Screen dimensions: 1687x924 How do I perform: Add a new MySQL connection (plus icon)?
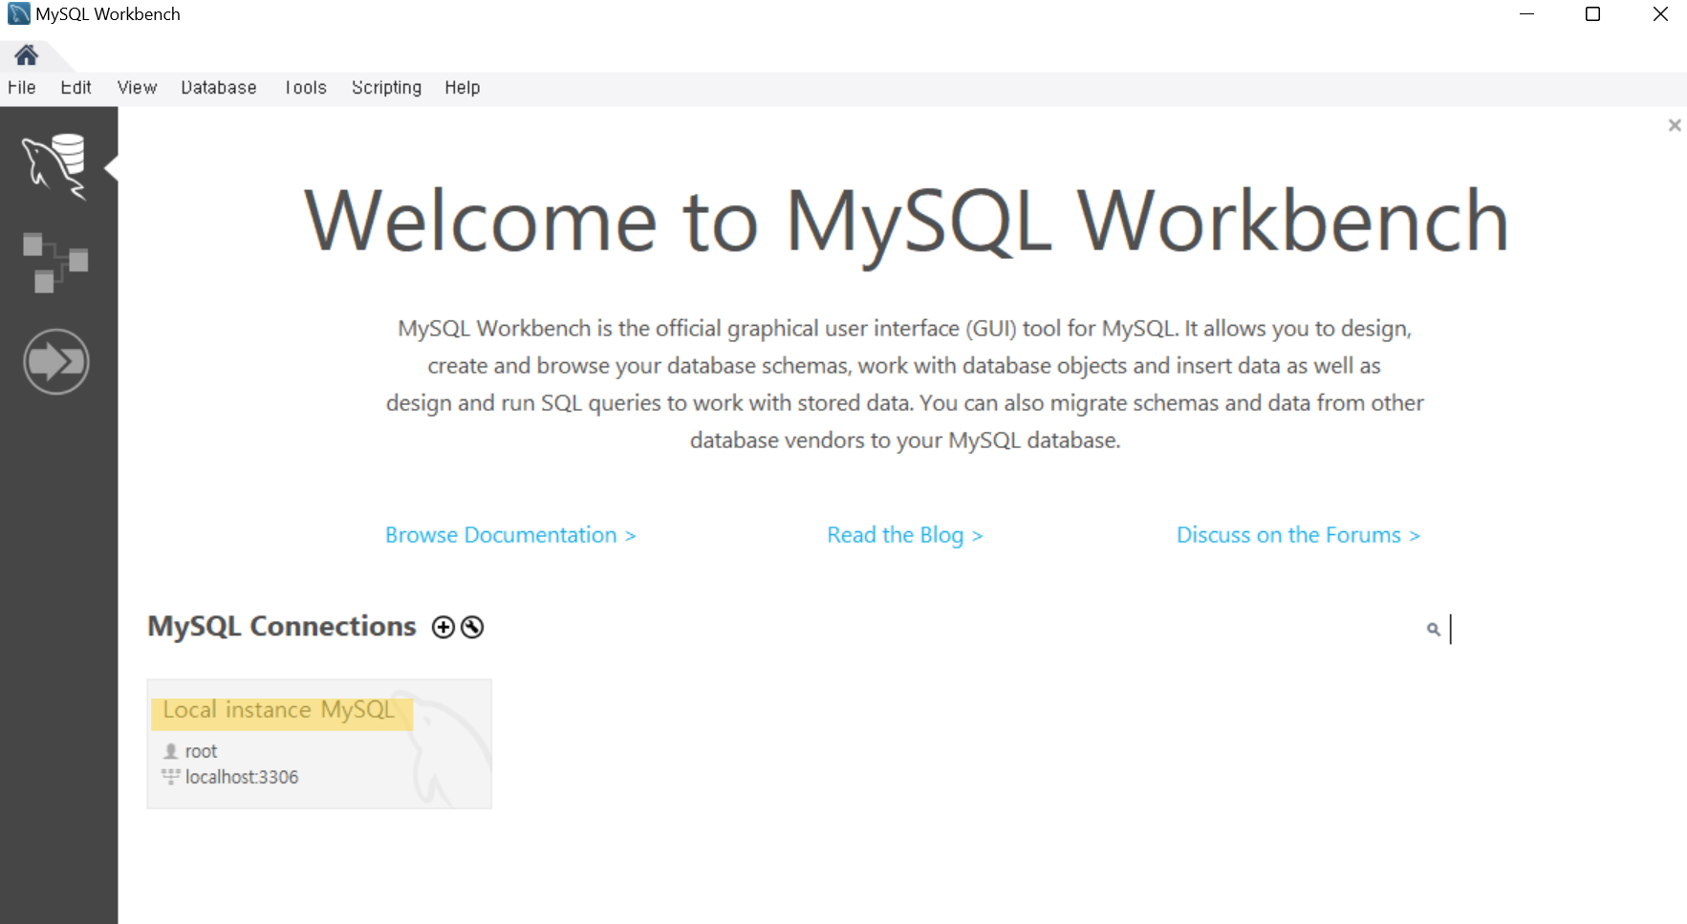[x=443, y=627]
